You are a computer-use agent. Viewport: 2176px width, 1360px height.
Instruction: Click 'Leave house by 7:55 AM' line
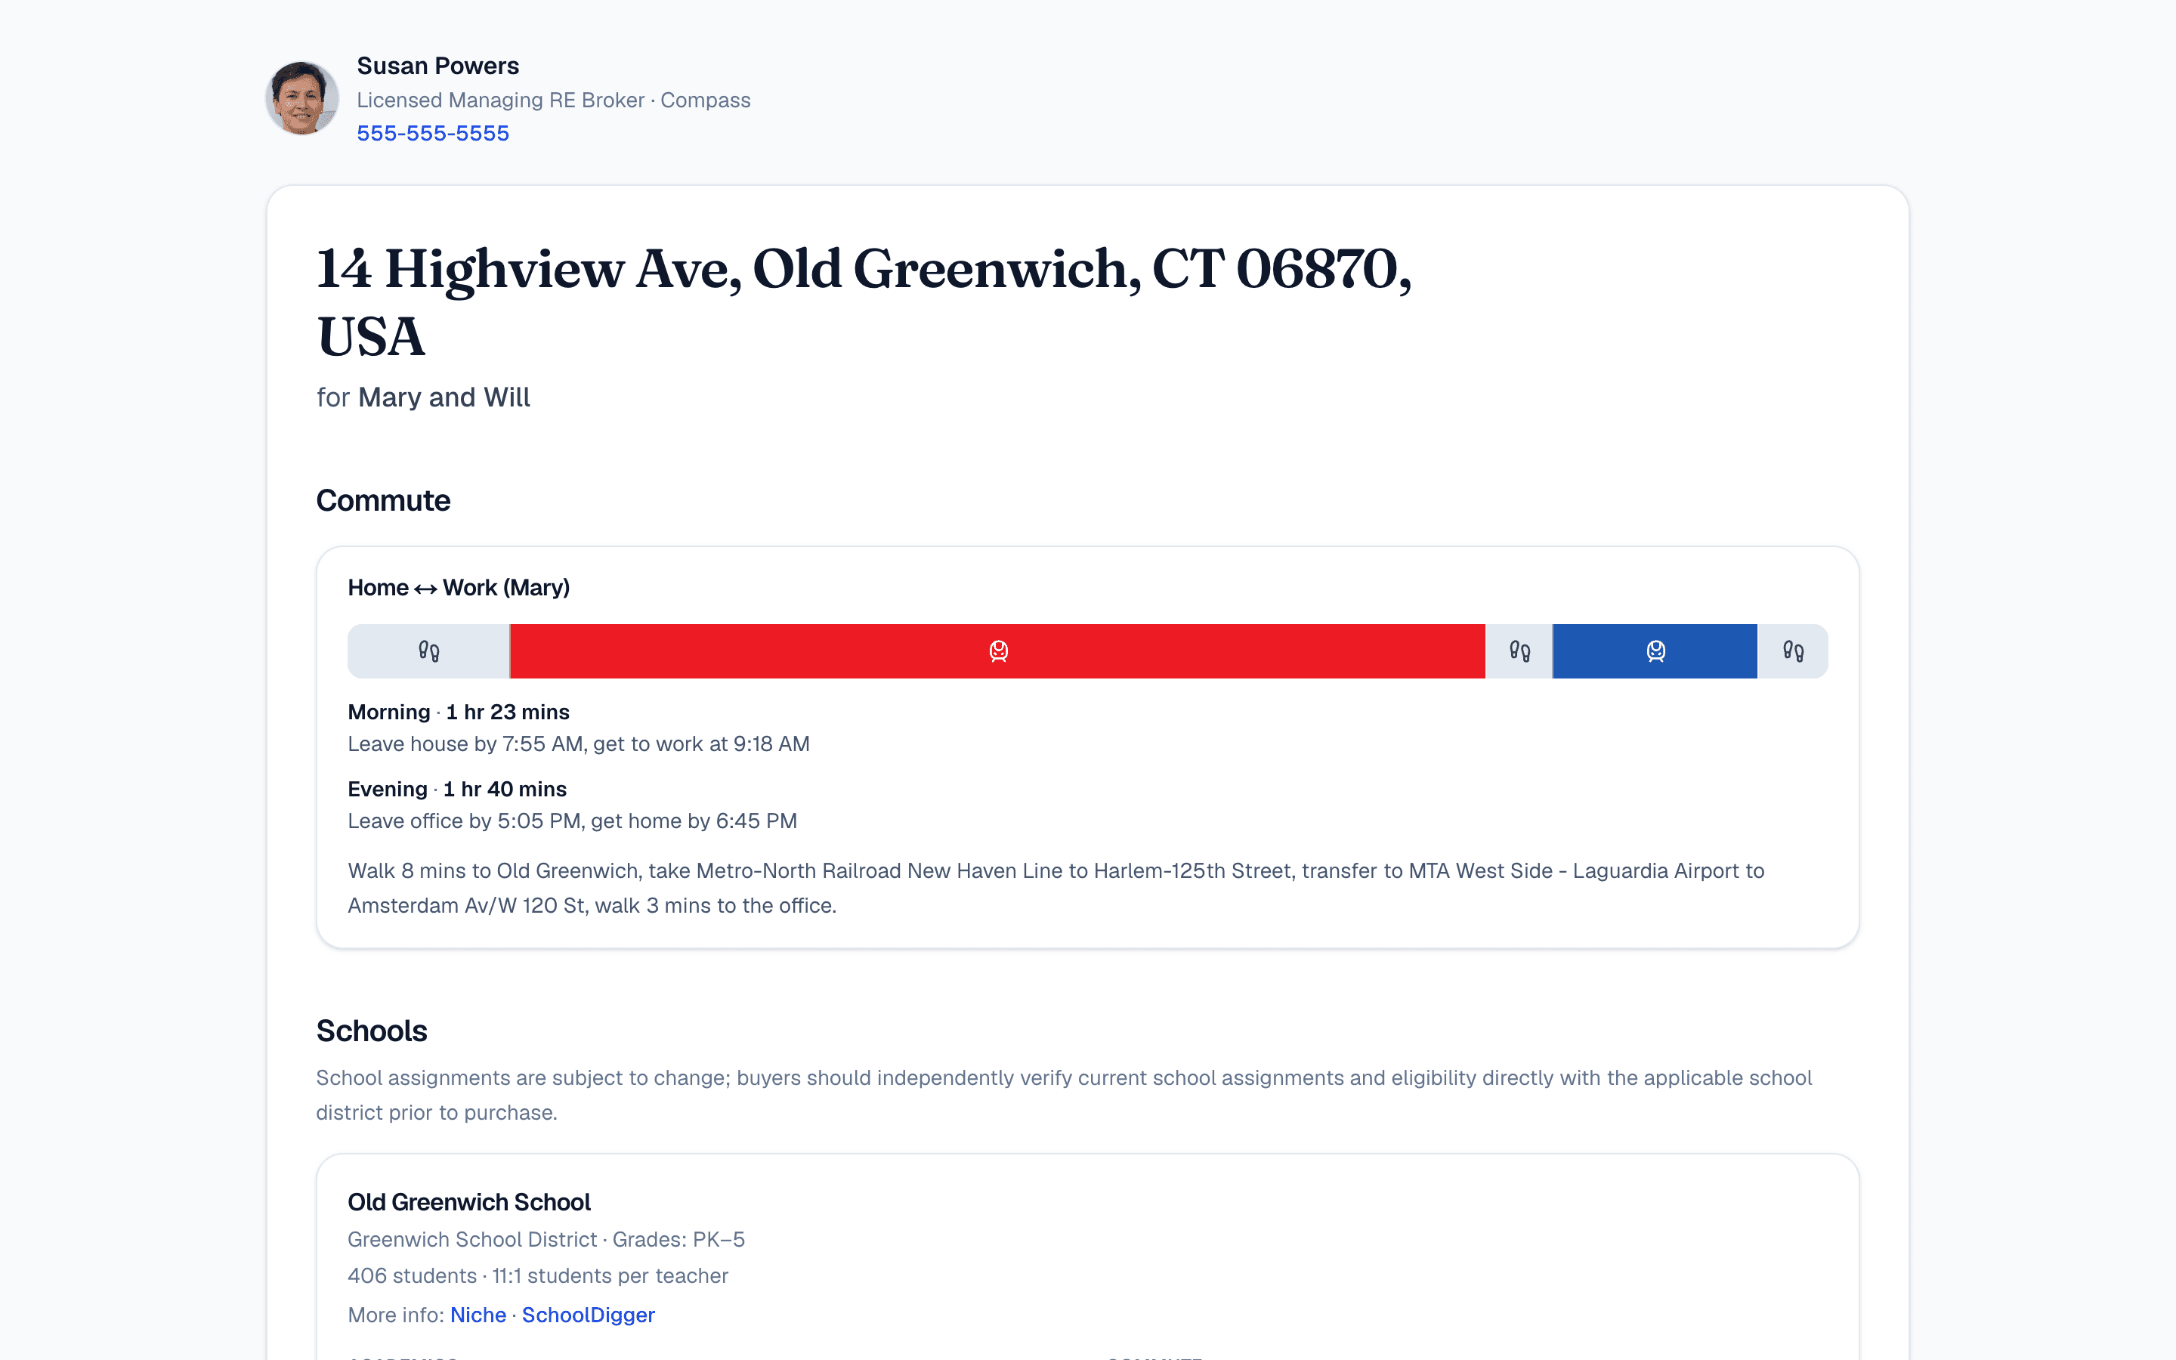(x=579, y=744)
